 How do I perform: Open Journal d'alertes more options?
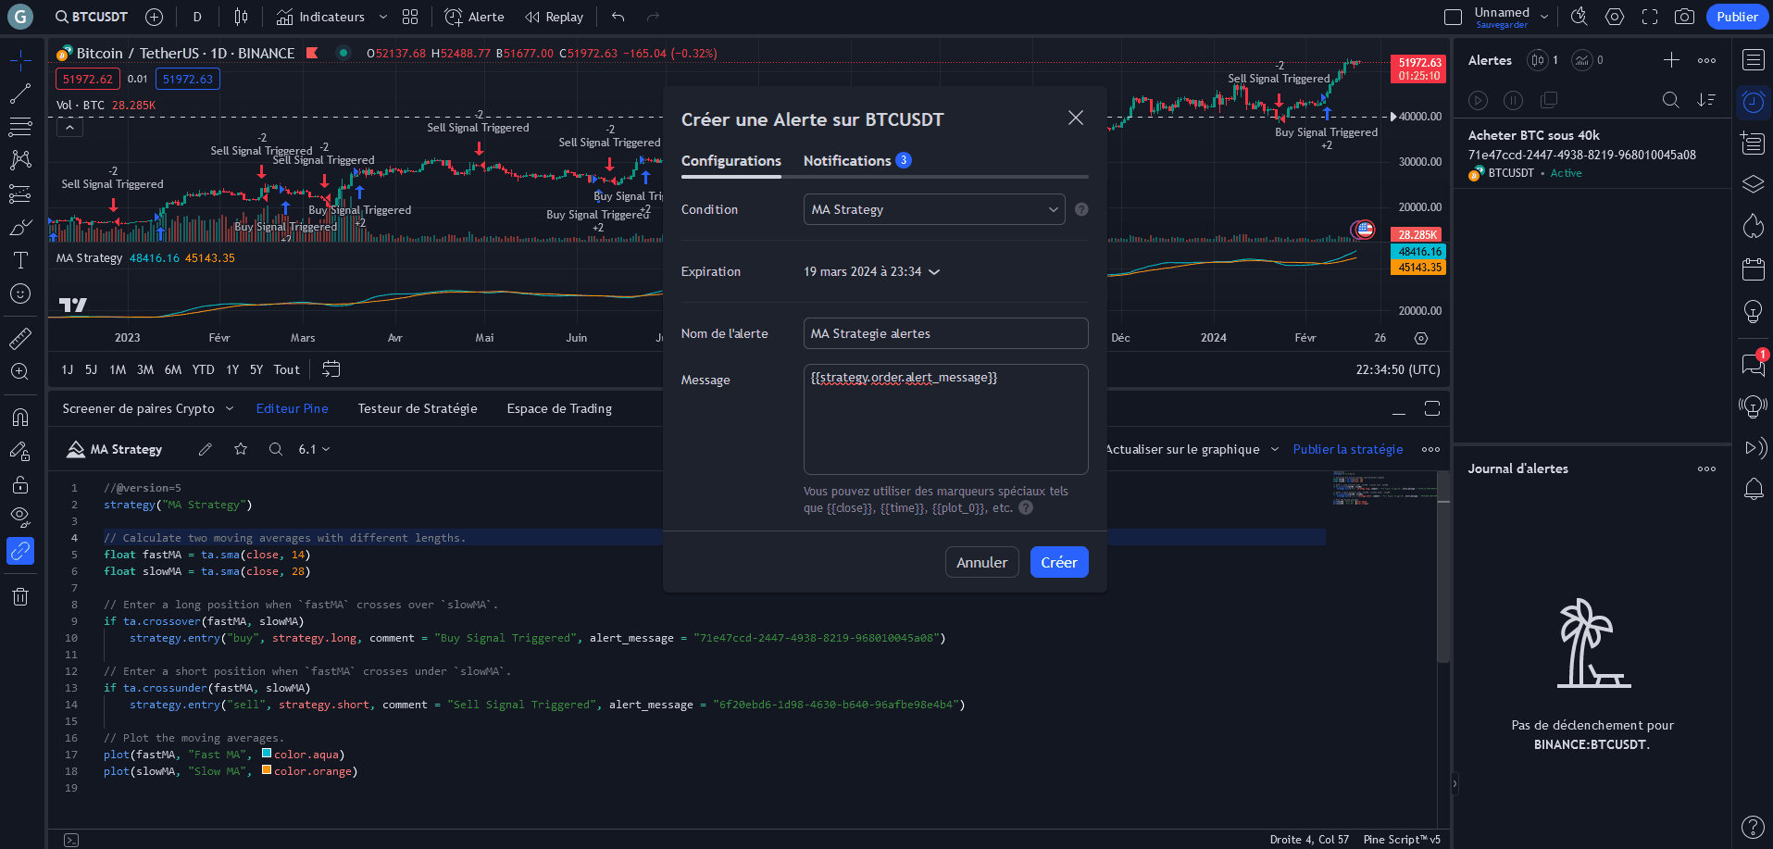[1706, 469]
